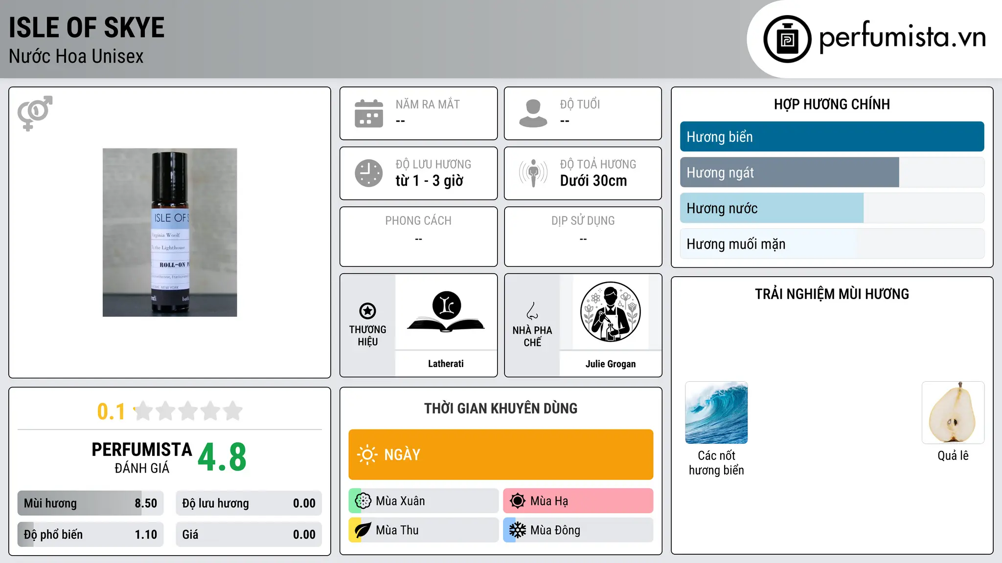Click the Phong cách card heading
Image resolution: width=1002 pixels, height=563 pixels.
[418, 221]
